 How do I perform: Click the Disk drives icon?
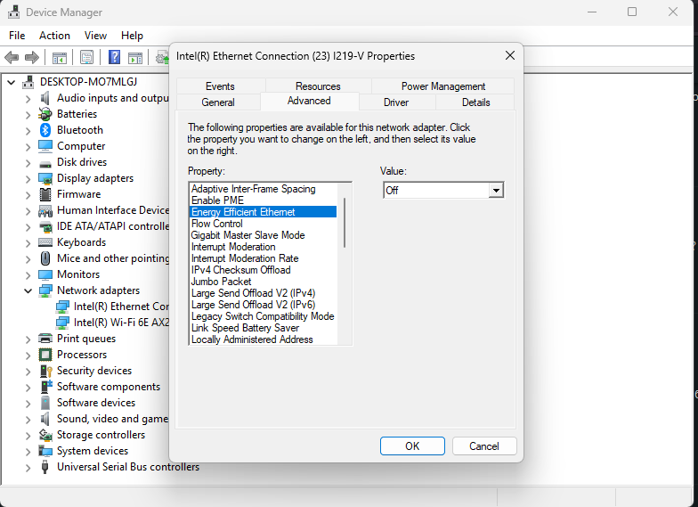click(45, 163)
